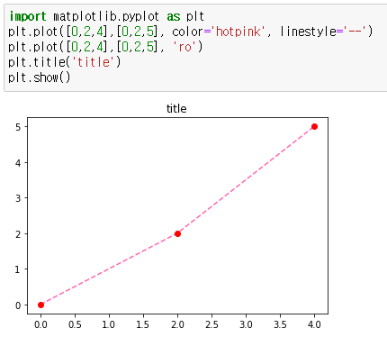Click the x-axis tick label 2.5

click(x=211, y=324)
